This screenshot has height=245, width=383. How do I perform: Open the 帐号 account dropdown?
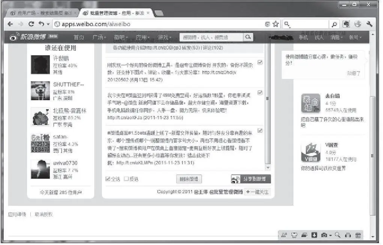tap(355, 37)
